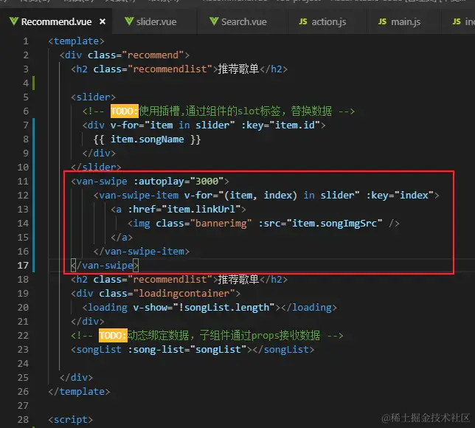Screen dimensions: 475x428
Task: Click the :key="index" attribute on line 12
Action: (400, 196)
